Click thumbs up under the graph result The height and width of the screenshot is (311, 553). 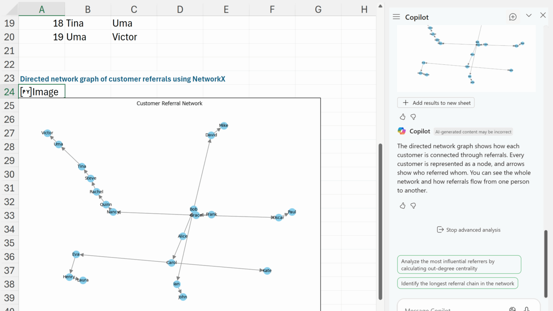(403, 117)
